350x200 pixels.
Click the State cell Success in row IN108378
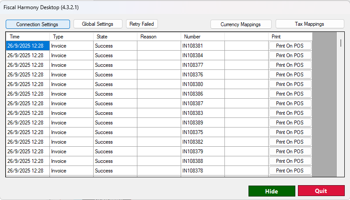pos(115,171)
